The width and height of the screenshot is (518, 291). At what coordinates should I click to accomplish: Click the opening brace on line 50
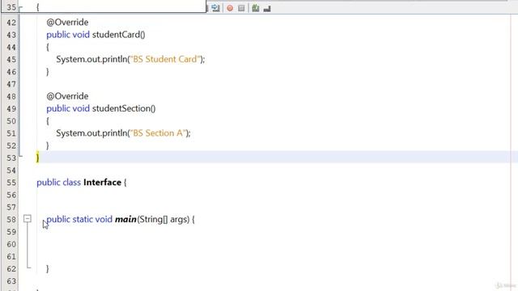click(x=48, y=121)
